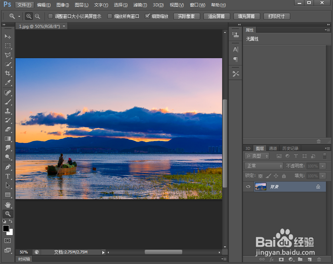Image resolution: width=333 pixels, height=264 pixels.
Task: Toggle layer filter on/off switch
Action: (325, 156)
